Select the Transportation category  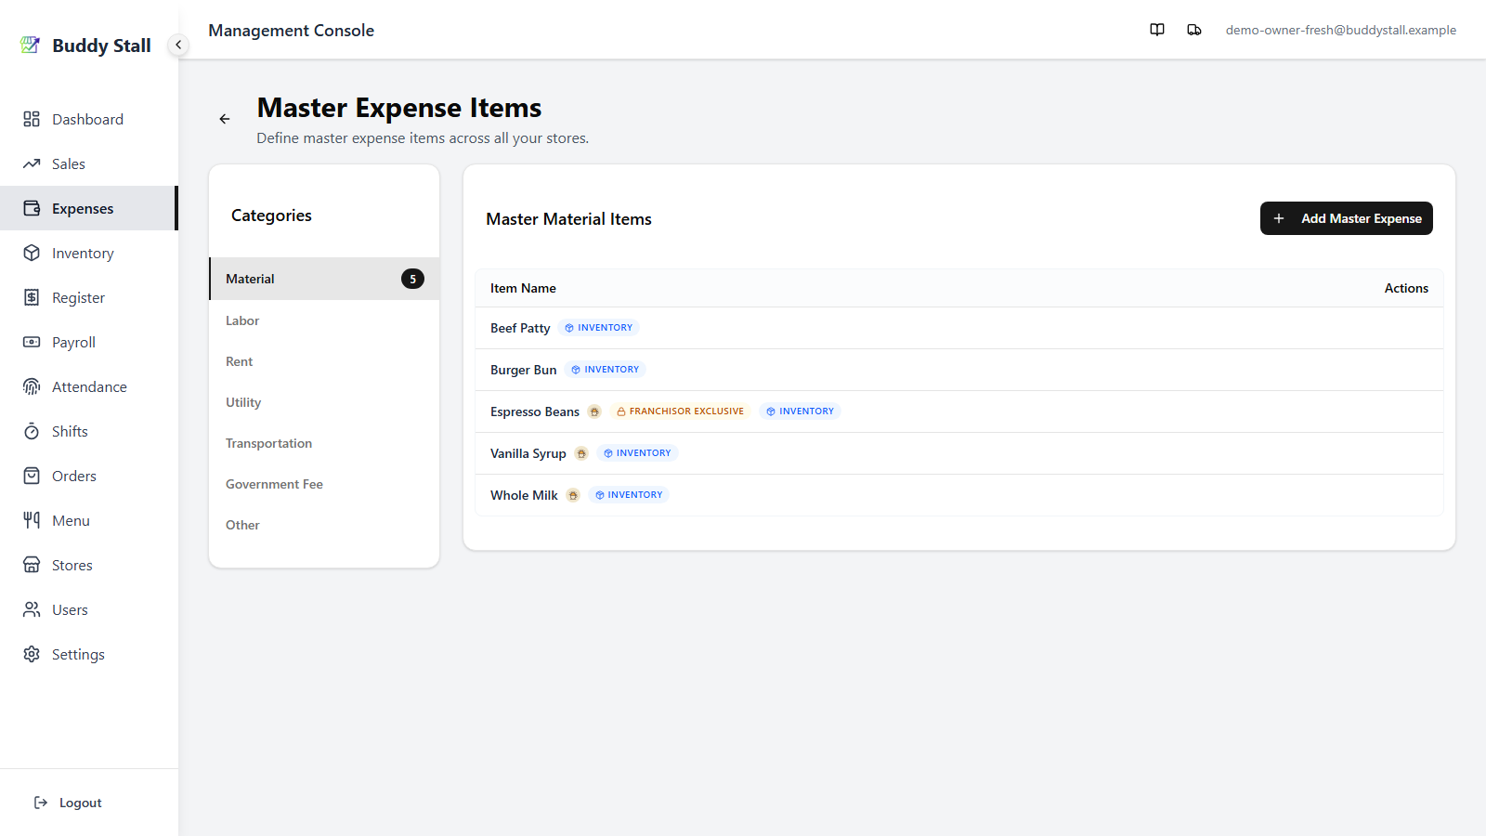pyautogui.click(x=324, y=443)
